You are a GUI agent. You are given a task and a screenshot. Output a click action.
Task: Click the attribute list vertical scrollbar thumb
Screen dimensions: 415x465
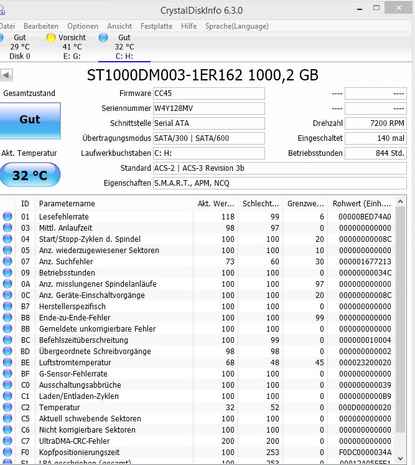[401, 319]
